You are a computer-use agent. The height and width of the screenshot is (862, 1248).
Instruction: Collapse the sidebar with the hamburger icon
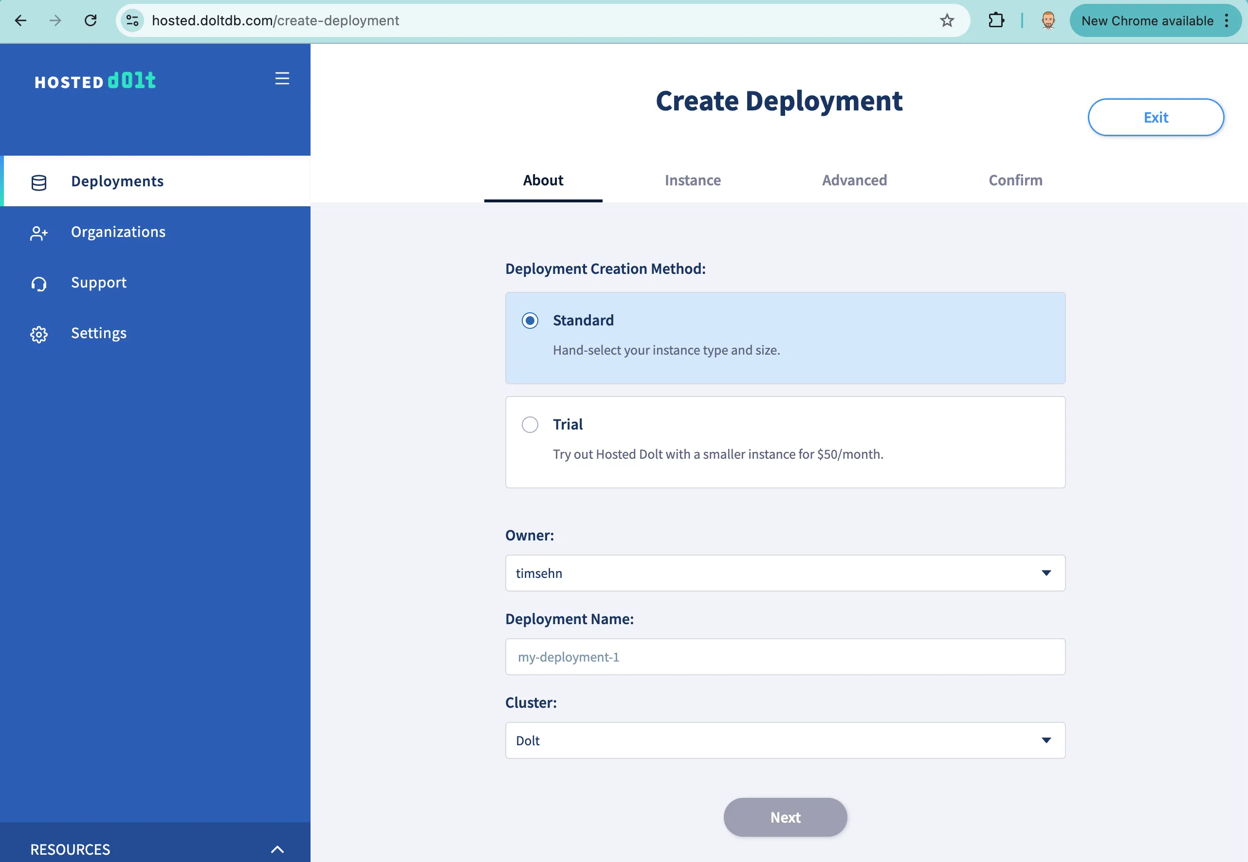pos(282,79)
